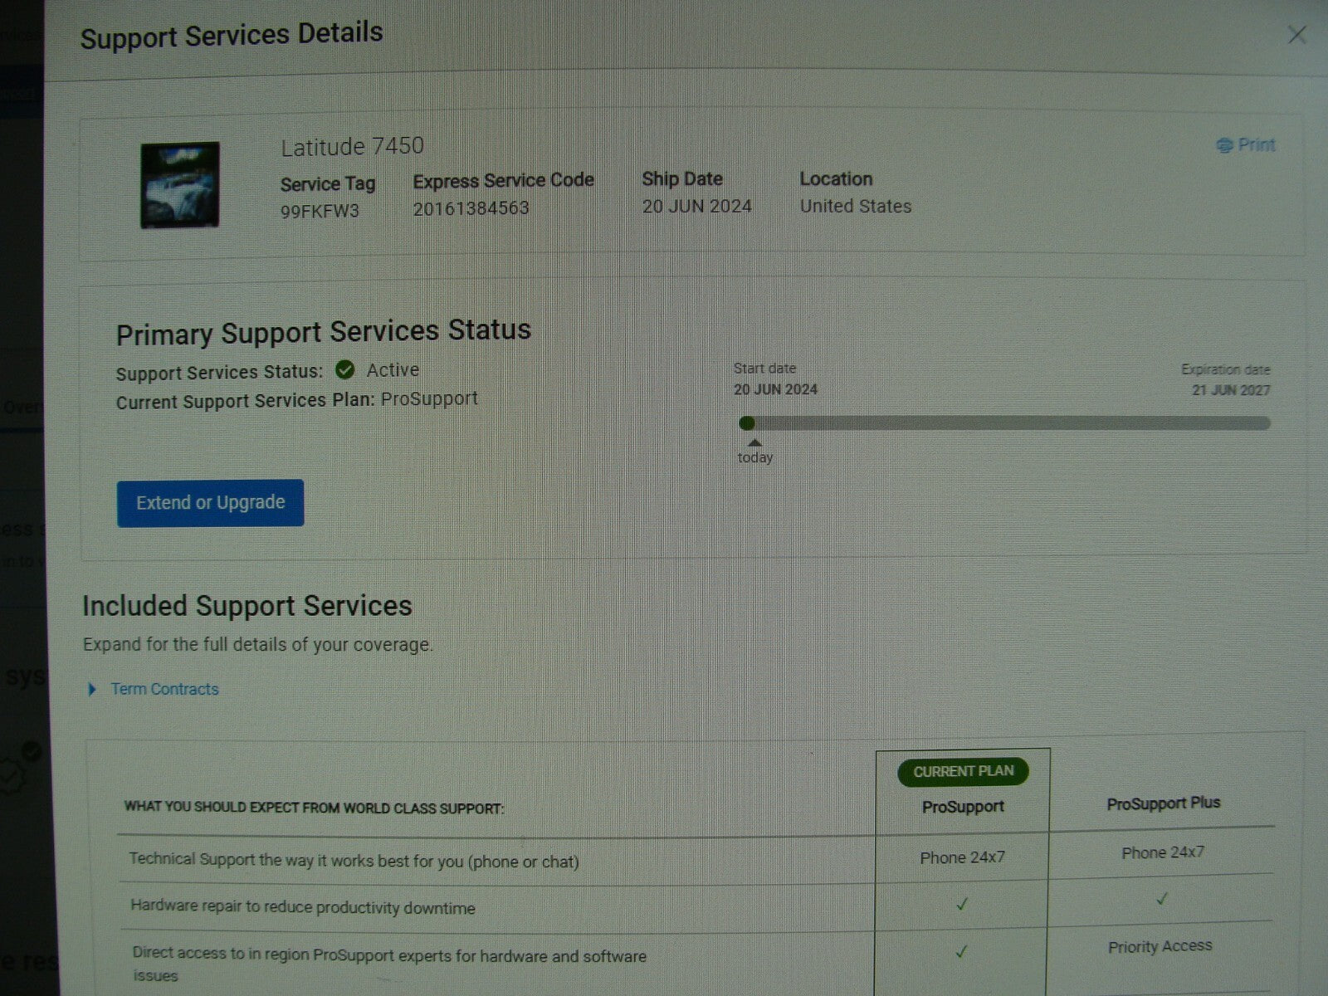Viewport: 1328px width, 996px height.
Task: Click the expiration date 21 JUN 2027
Action: 1230,390
